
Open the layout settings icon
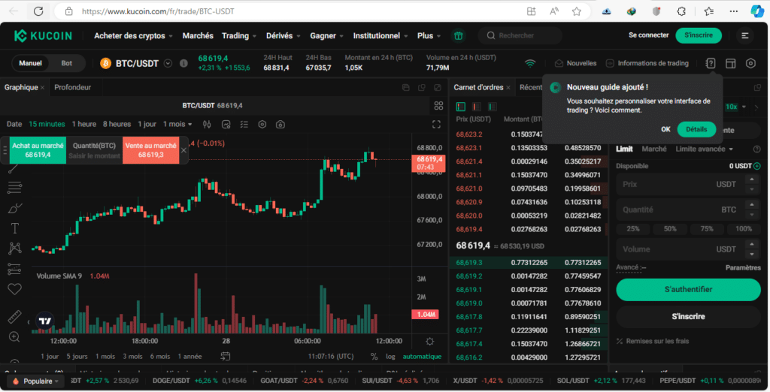pyautogui.click(x=731, y=63)
